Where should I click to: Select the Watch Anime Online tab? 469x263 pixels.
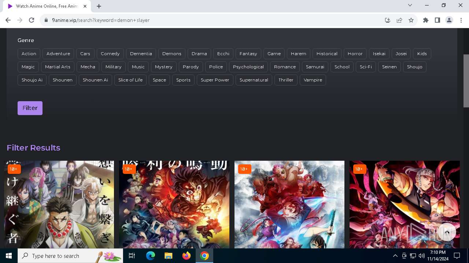coord(47,6)
